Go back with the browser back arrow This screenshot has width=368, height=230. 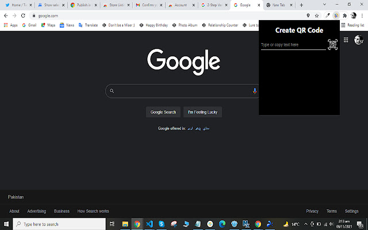(6, 16)
